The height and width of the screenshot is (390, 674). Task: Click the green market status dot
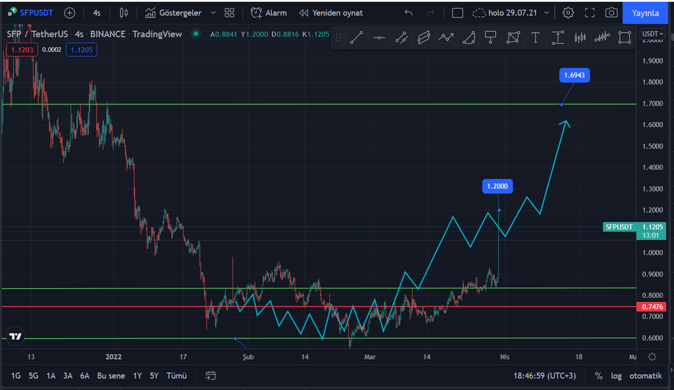coord(195,34)
